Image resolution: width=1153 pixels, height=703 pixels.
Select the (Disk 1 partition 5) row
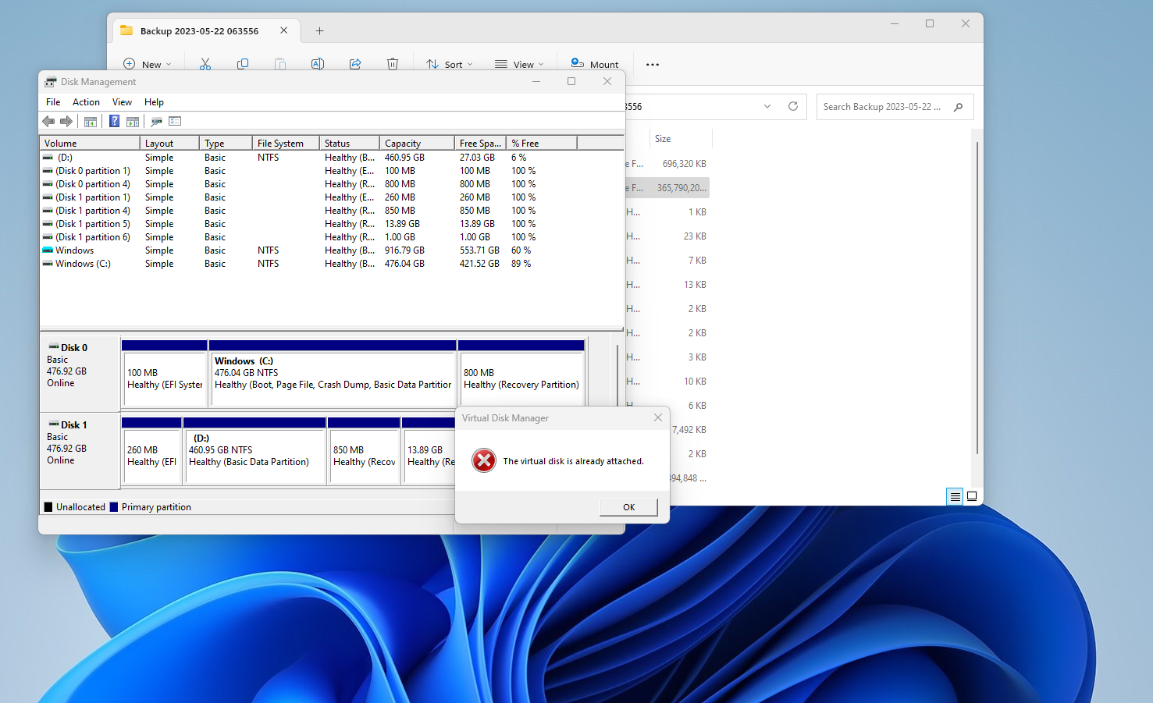click(x=331, y=223)
